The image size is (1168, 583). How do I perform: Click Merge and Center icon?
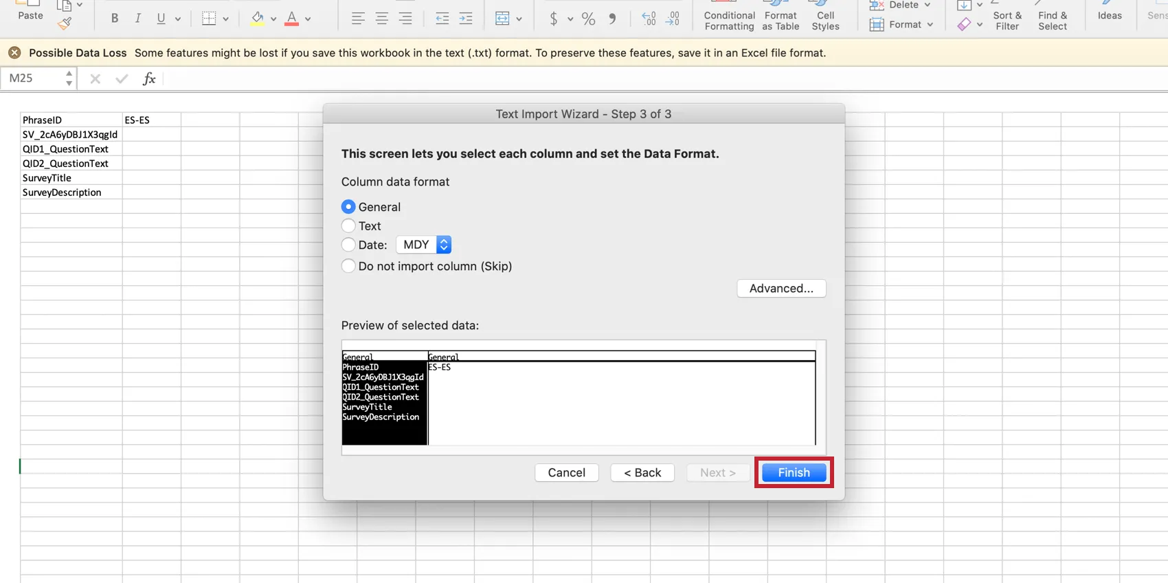tap(502, 19)
